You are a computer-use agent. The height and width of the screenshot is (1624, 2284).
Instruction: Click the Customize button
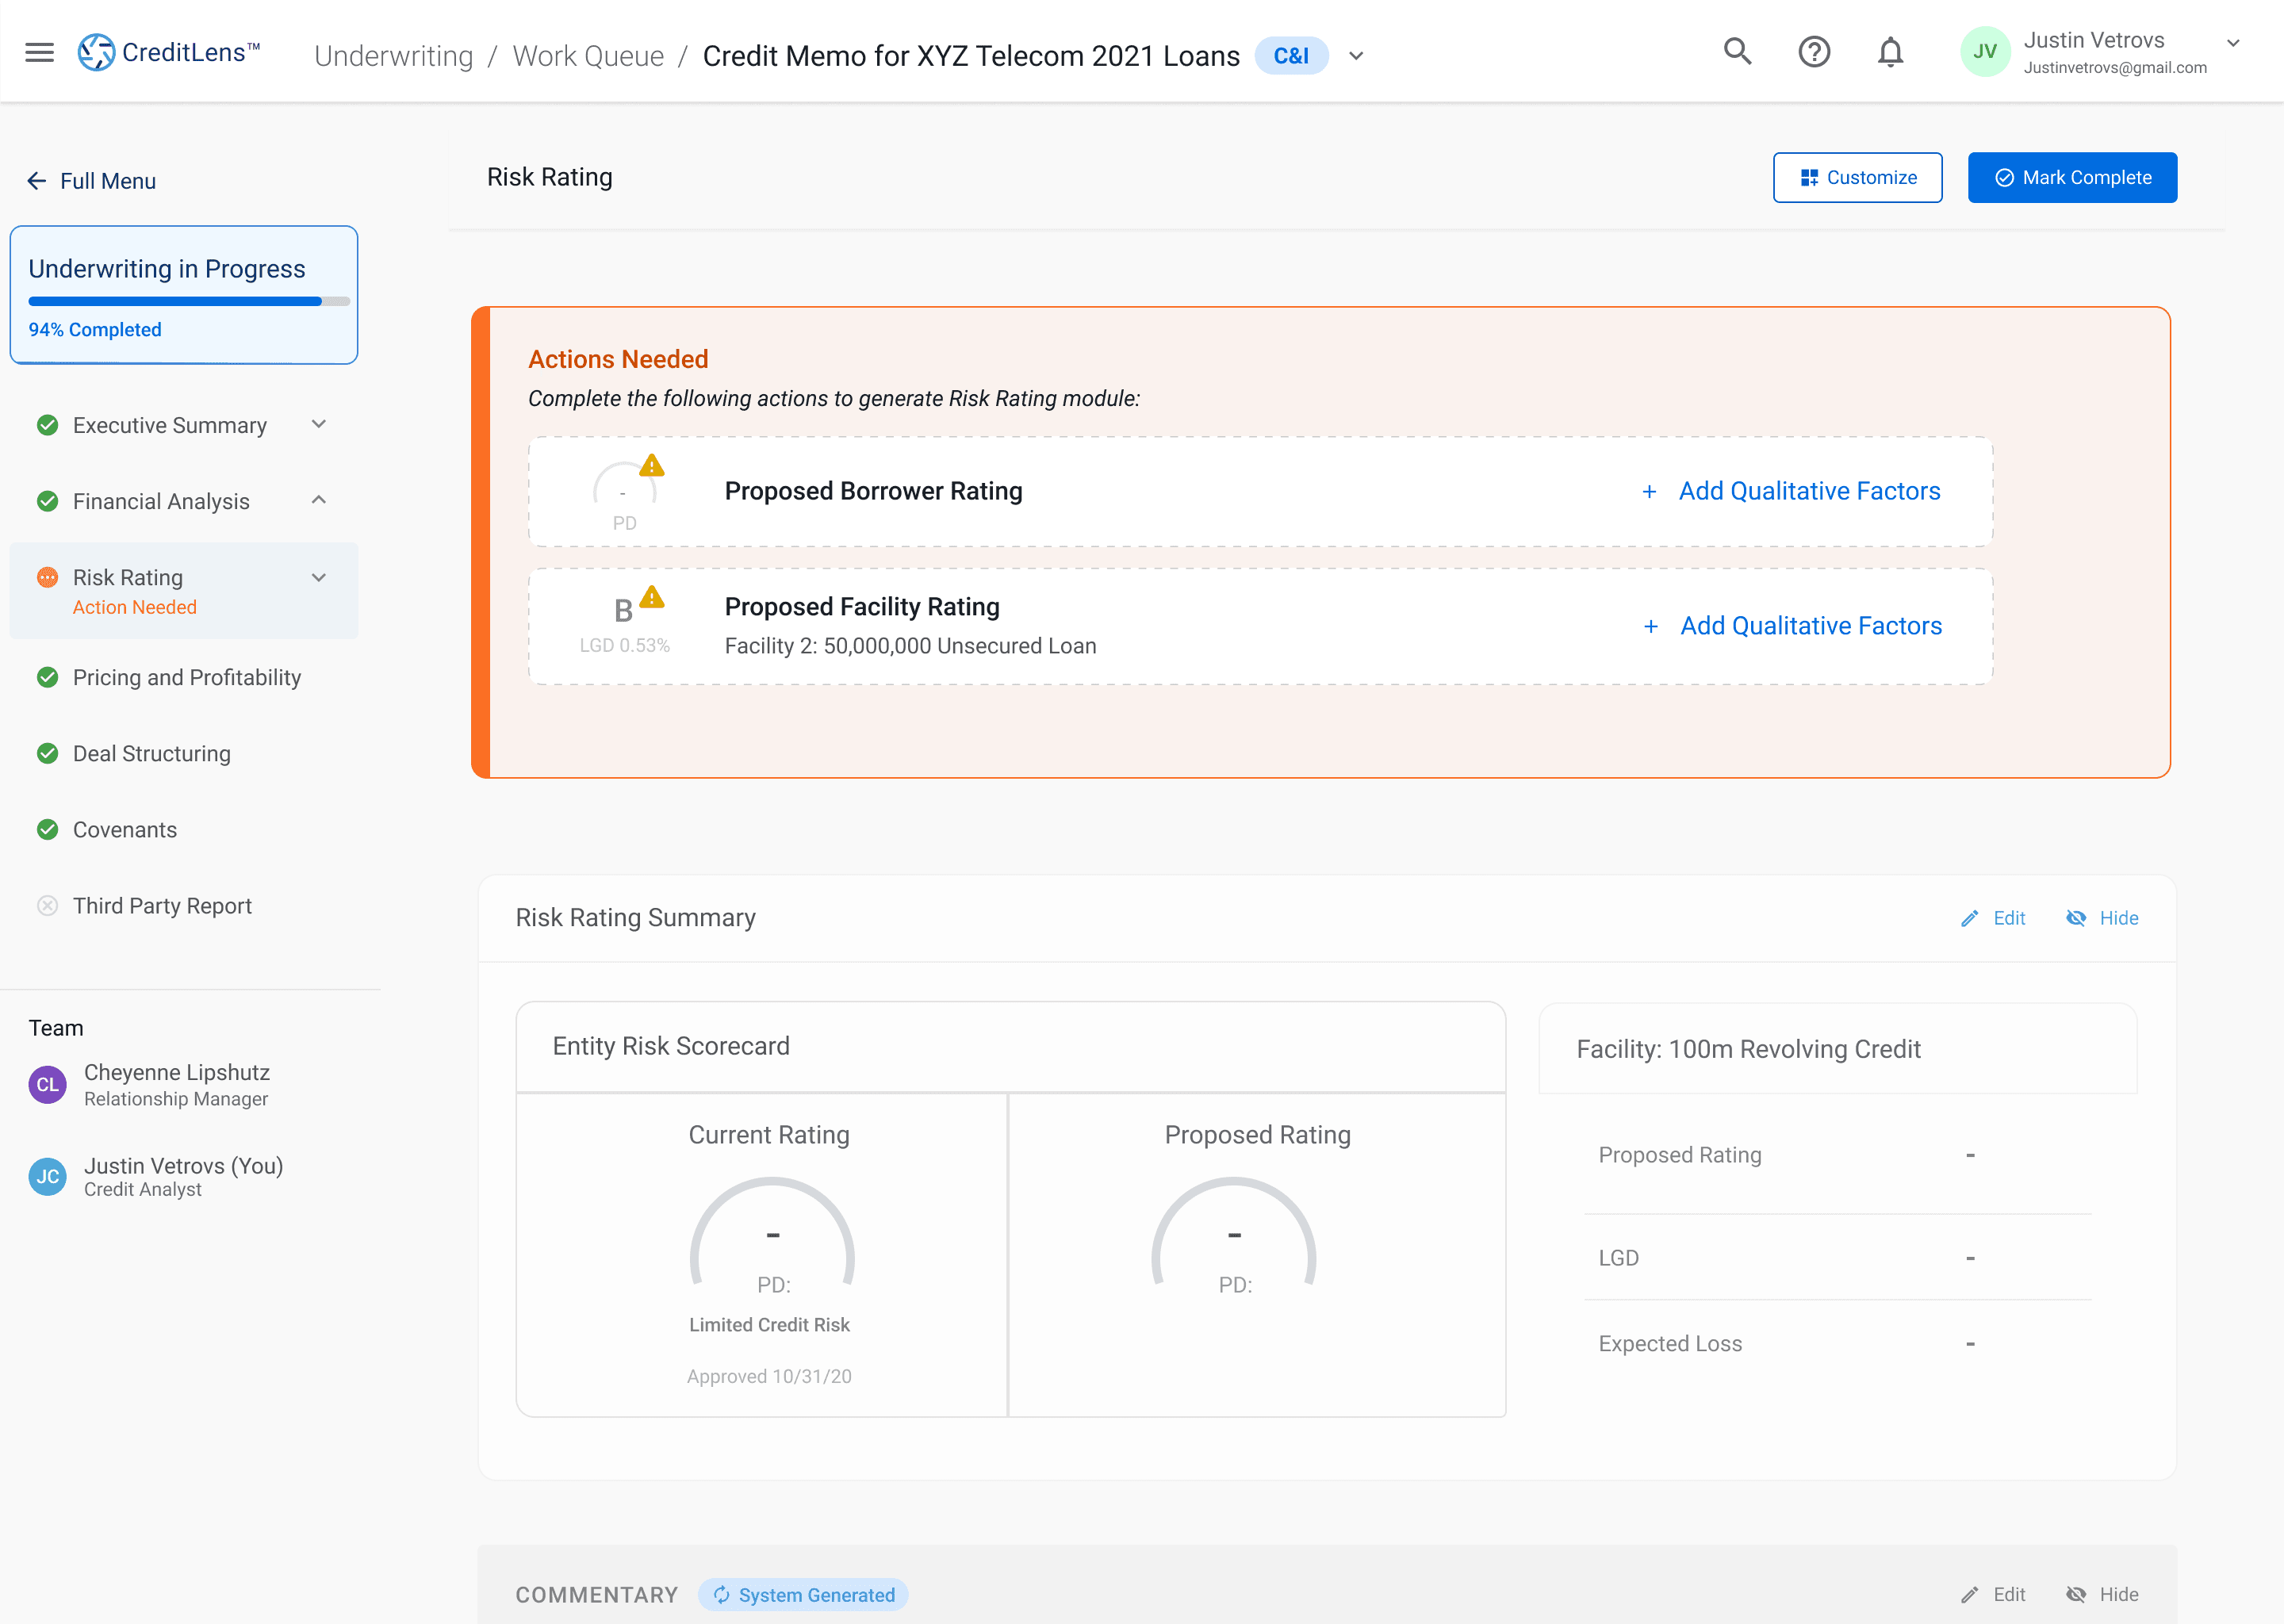pyautogui.click(x=1857, y=178)
